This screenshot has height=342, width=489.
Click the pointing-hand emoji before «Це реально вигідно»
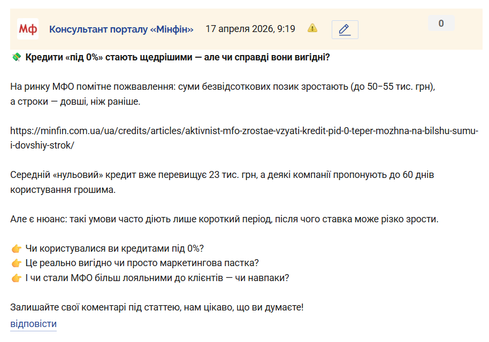click(x=16, y=263)
